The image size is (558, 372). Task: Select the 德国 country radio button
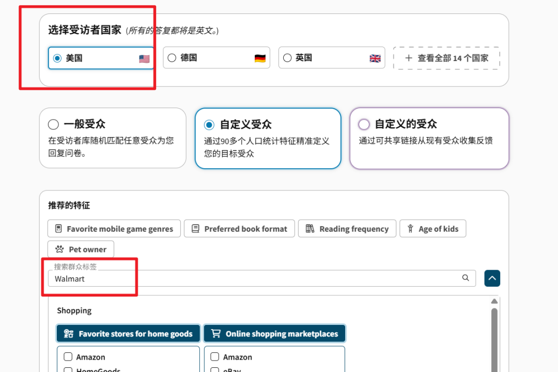pyautogui.click(x=172, y=58)
